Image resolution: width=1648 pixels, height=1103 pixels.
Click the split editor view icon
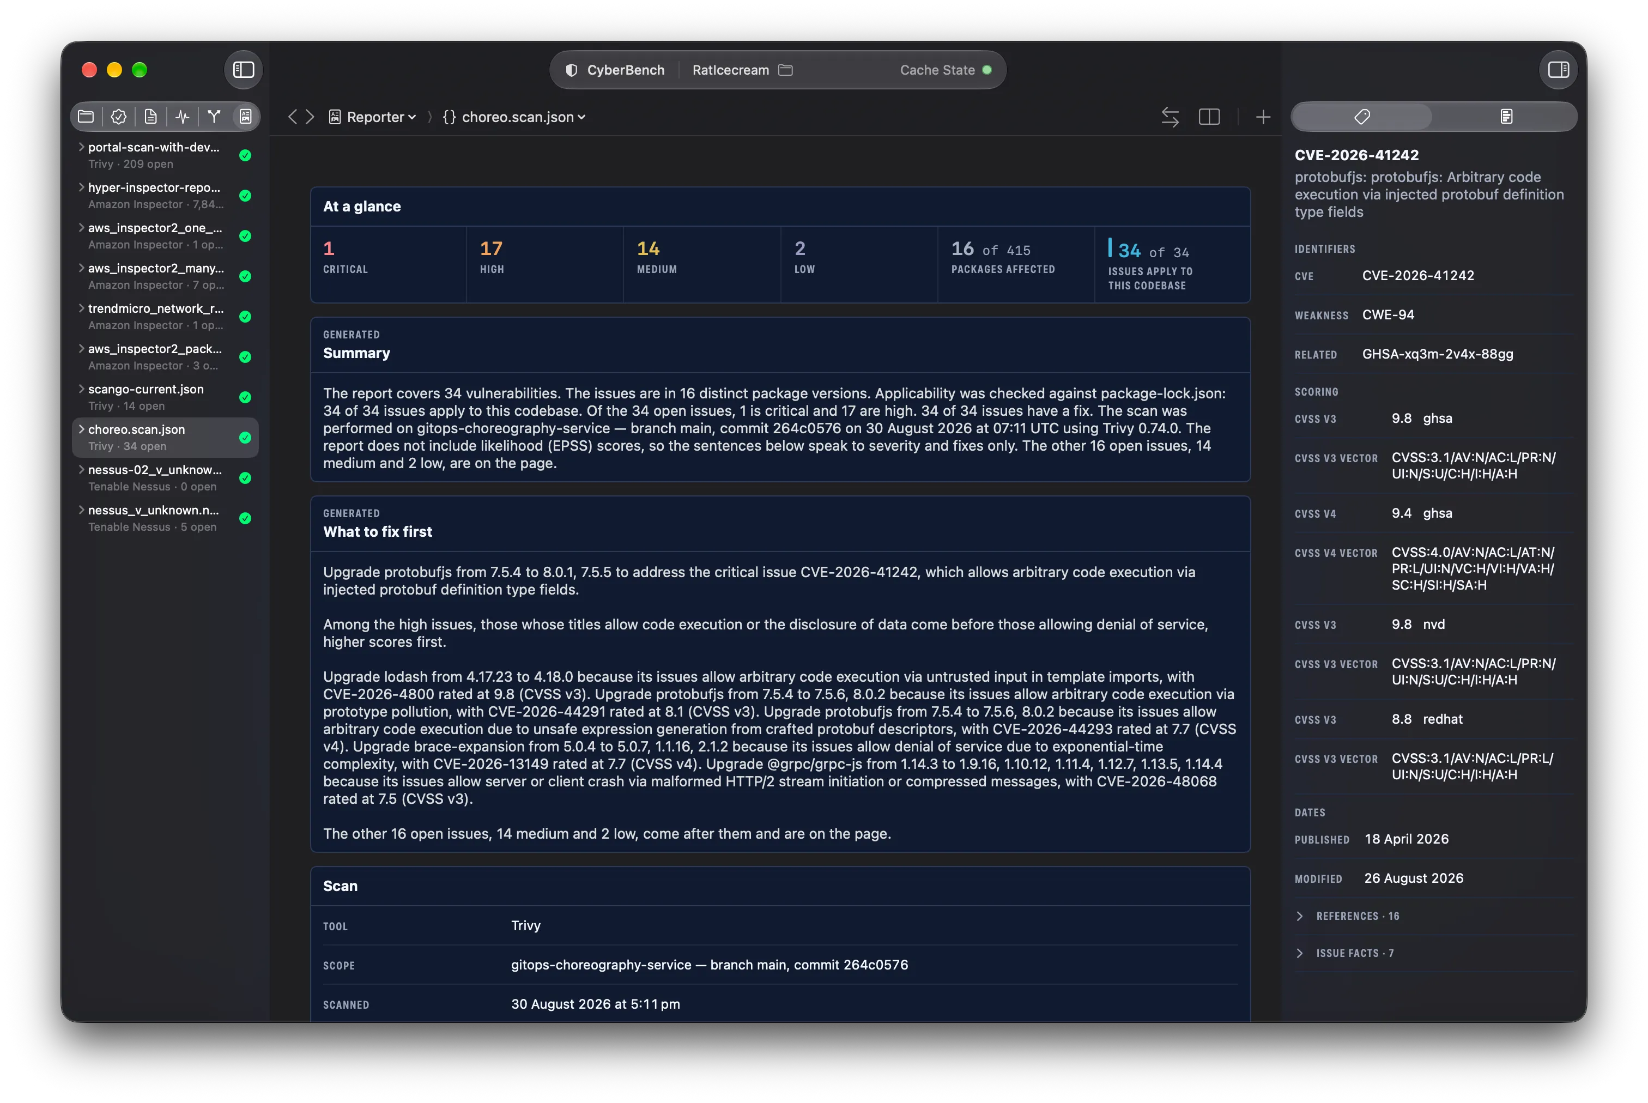coord(1208,117)
